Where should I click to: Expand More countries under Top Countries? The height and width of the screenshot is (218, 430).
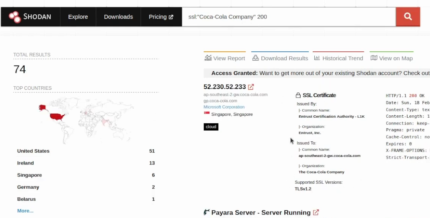[25, 211]
